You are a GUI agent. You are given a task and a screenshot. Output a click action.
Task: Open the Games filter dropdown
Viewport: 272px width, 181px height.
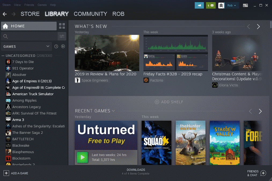tap(26, 46)
